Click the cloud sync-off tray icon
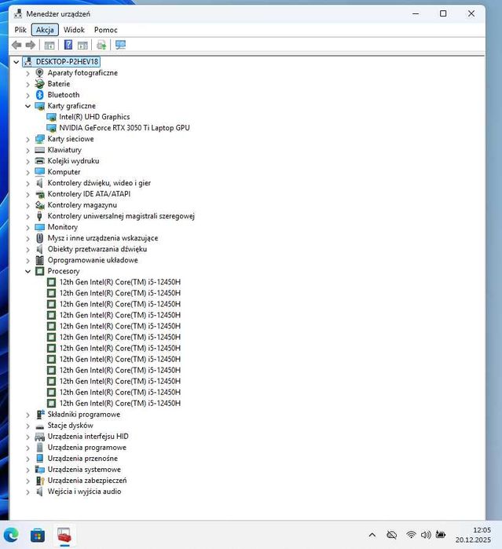 (392, 535)
